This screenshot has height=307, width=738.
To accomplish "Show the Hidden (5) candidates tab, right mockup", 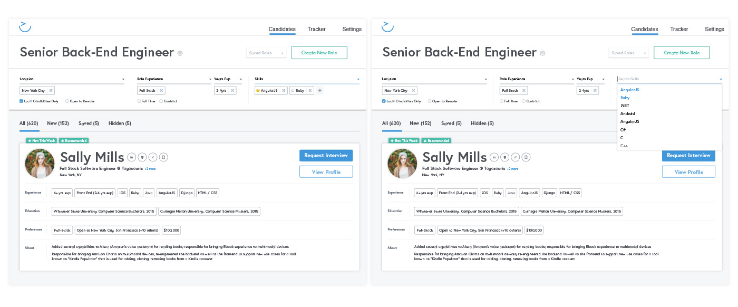I will (x=482, y=123).
